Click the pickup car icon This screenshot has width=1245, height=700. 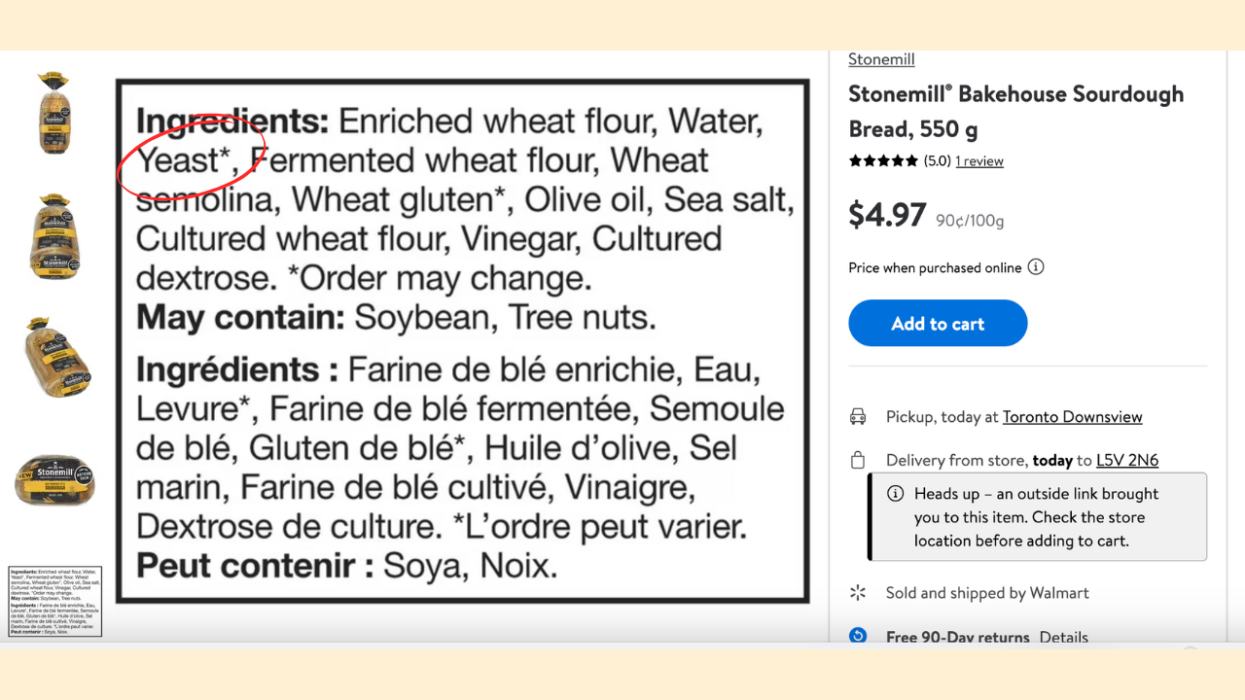click(x=858, y=417)
